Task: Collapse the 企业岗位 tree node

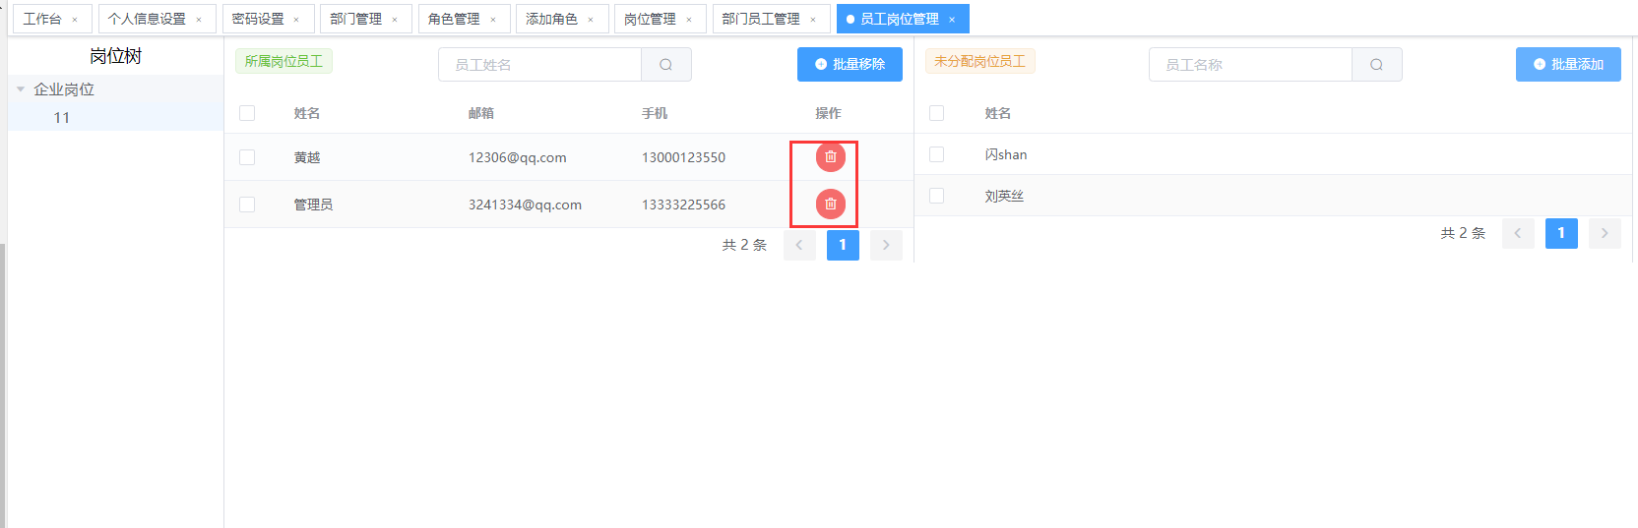Action: point(21,89)
